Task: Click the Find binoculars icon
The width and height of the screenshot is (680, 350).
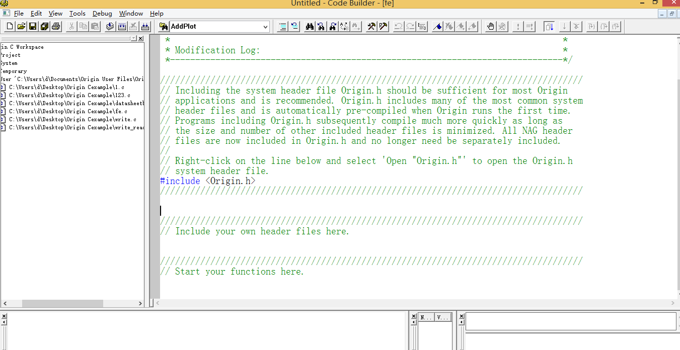Action: click(x=310, y=26)
